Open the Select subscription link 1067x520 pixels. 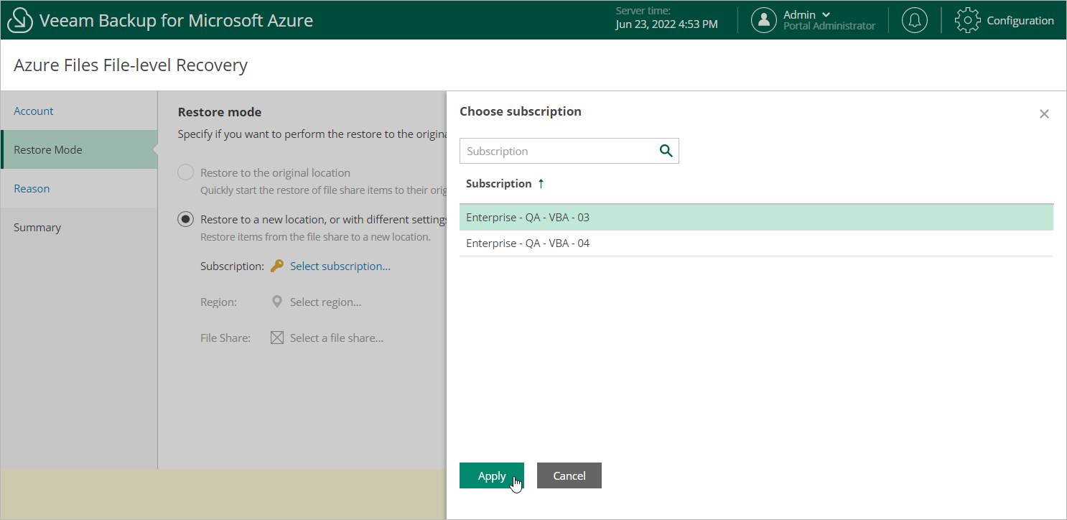click(x=340, y=266)
